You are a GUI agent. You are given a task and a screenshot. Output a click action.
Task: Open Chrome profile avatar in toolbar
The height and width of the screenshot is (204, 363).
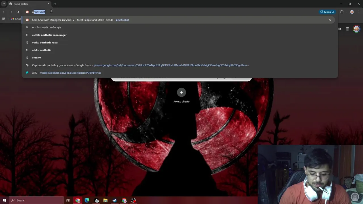pos(352,12)
